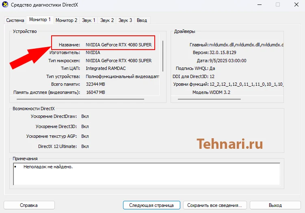Viewport: 305px width, 213px height.
Task: Click the Драйверы horizontal scrollbar
Action: click(209, 99)
